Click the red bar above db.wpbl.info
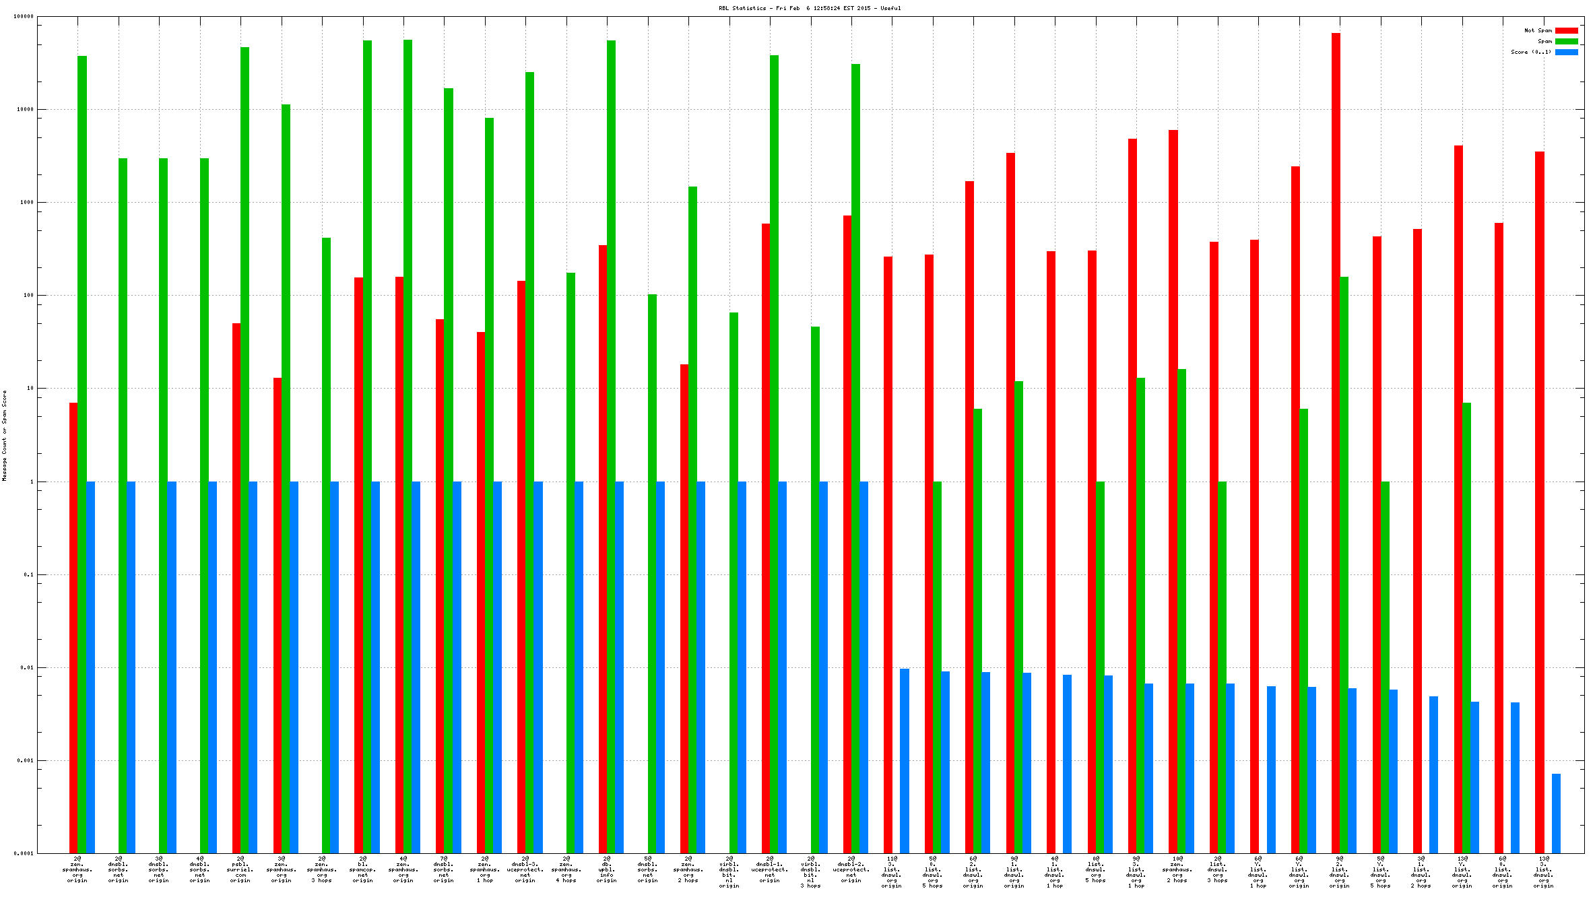This screenshot has width=1595, height=897. click(603, 539)
